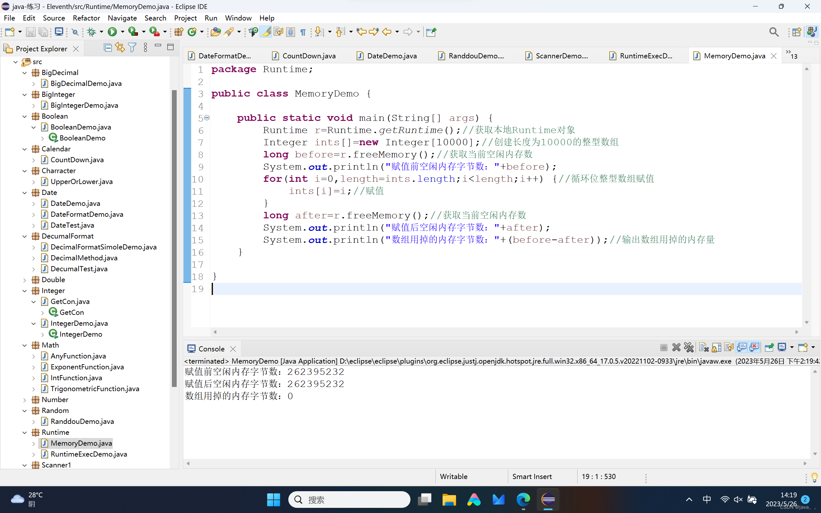Image resolution: width=821 pixels, height=513 pixels.
Task: Open the Run button dropdown arrow
Action: 123,32
